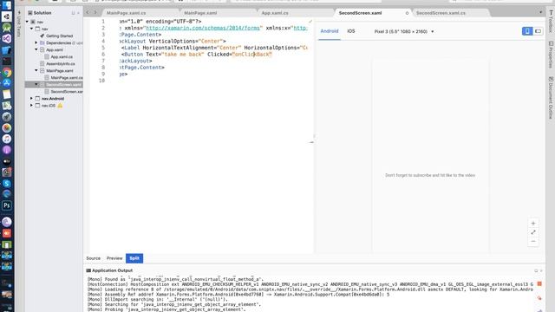Open the Toolbox side pad
Screen dimensions: 555x312
pos(551,21)
